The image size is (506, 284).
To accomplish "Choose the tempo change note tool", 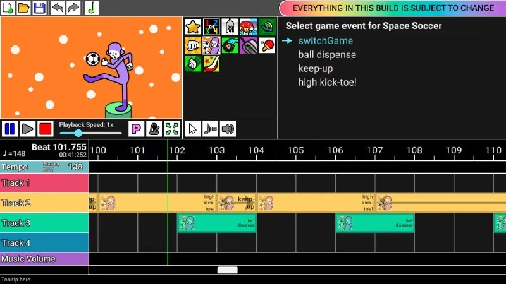I will [211, 129].
